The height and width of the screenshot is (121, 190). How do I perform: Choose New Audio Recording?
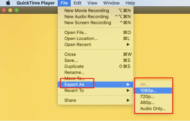(x=96, y=17)
